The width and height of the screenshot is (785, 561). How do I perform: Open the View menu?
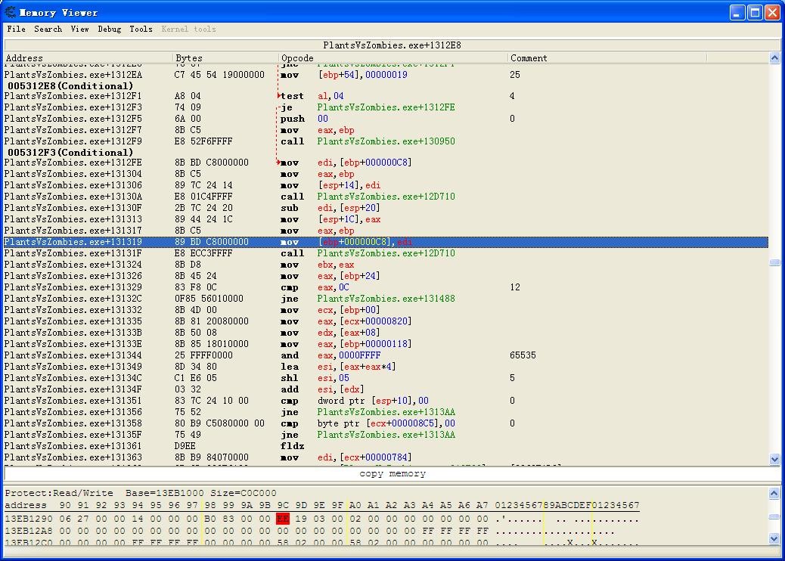79,29
